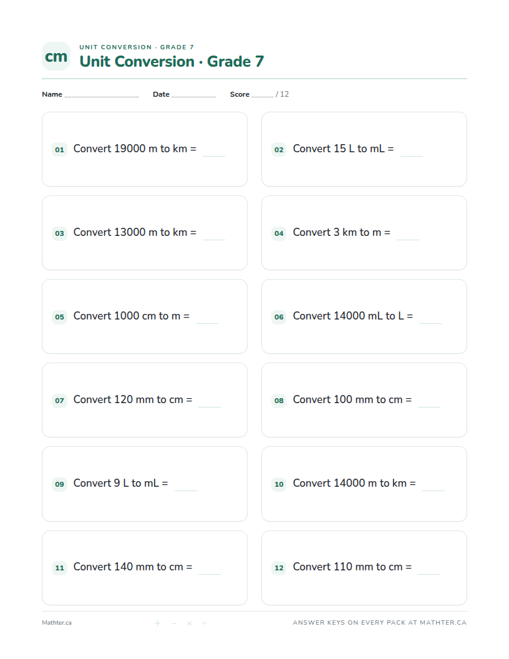Image resolution: width=509 pixels, height=659 pixels.
Task: Click the text 'Convert 19000 m to km ='
Action: pos(135,149)
